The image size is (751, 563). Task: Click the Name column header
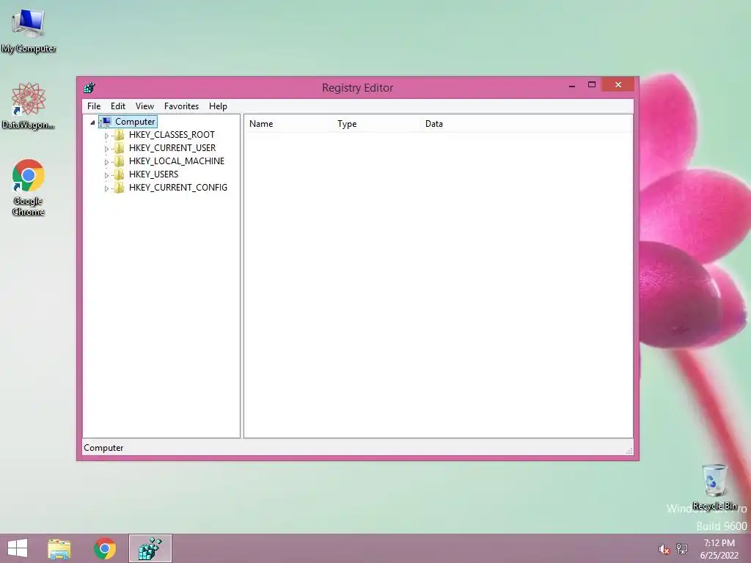pyautogui.click(x=288, y=123)
